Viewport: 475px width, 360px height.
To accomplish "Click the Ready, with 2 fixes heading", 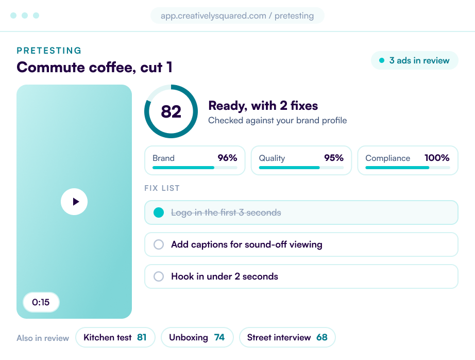I will [263, 106].
